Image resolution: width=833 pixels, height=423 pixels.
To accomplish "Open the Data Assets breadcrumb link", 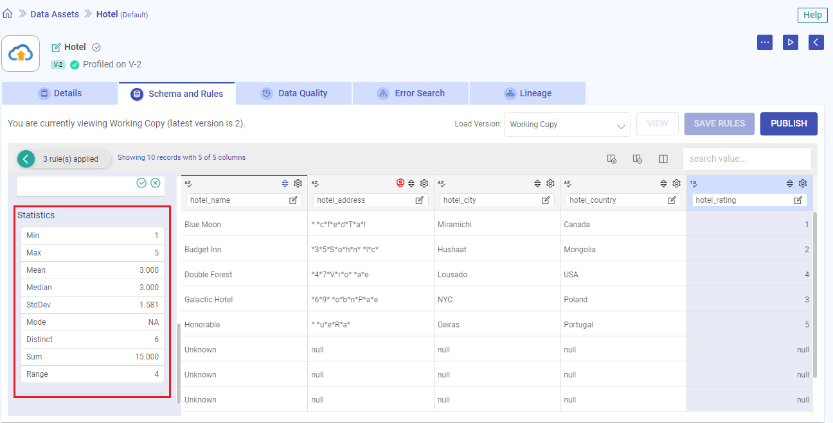I will [x=54, y=13].
